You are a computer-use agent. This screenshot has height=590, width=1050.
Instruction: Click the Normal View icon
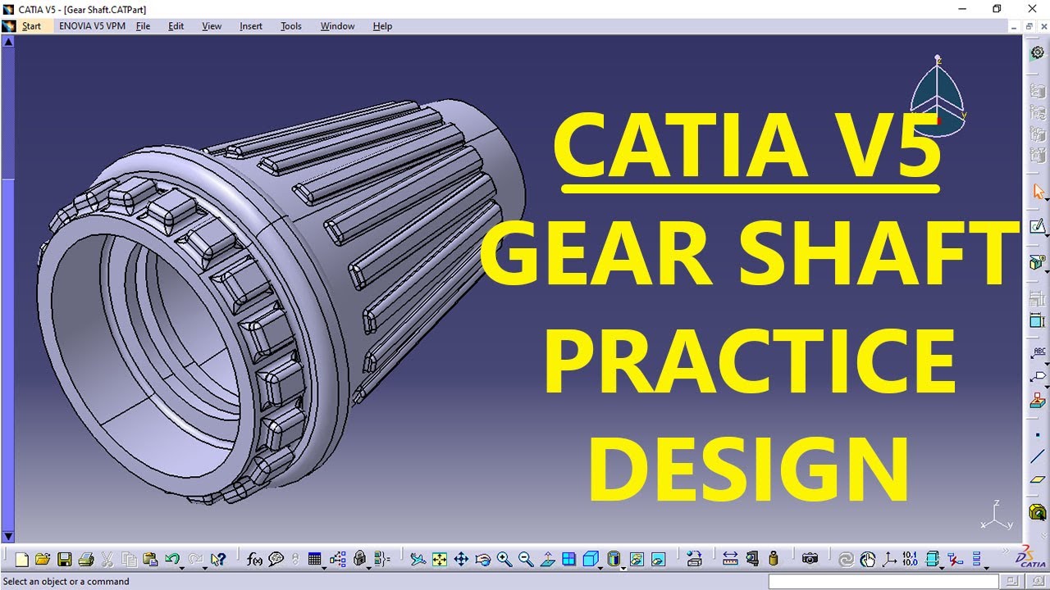pyautogui.click(x=547, y=560)
